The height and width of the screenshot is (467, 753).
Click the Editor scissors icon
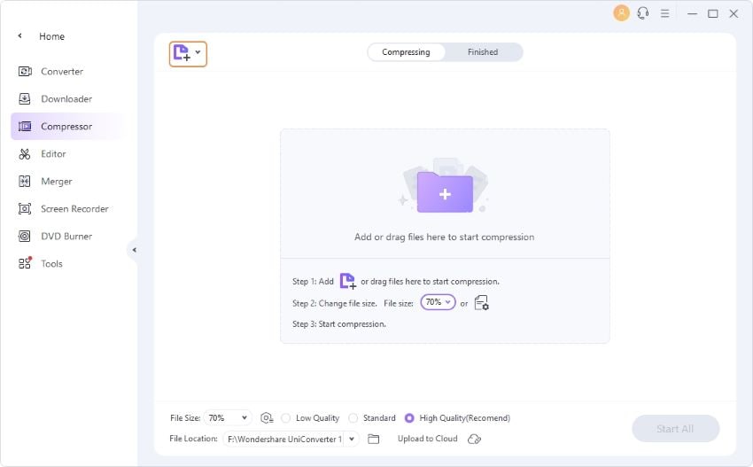click(25, 153)
